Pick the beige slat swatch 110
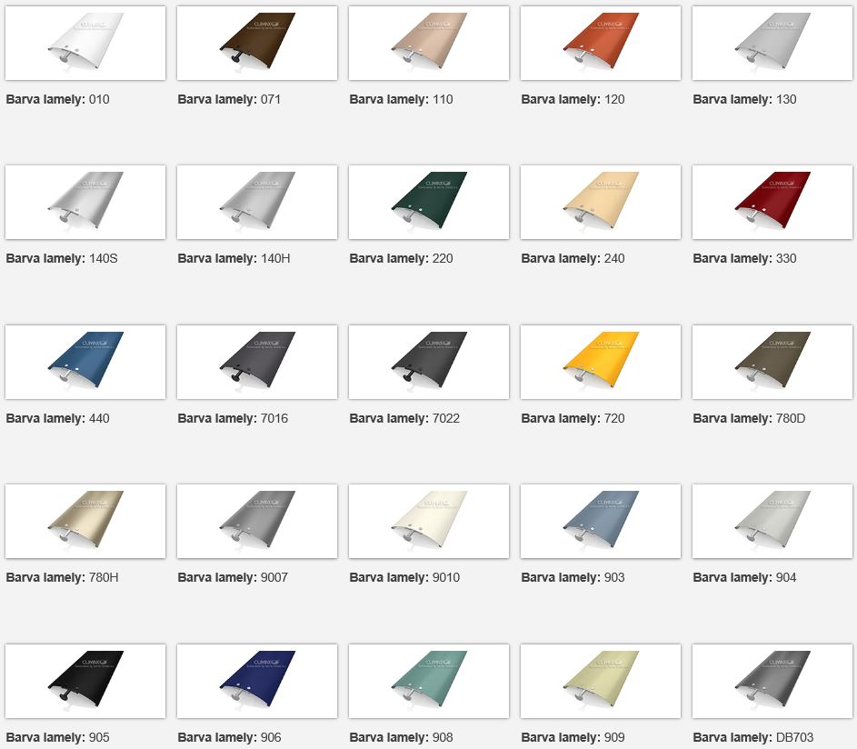857x749 pixels. click(x=429, y=44)
